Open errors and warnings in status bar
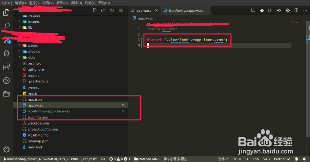 pyautogui.click(x=120, y=159)
